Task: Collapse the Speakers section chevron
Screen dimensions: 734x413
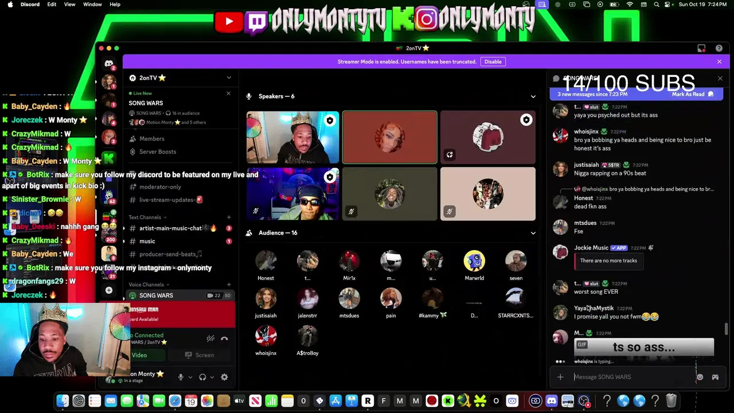Action: (x=533, y=96)
